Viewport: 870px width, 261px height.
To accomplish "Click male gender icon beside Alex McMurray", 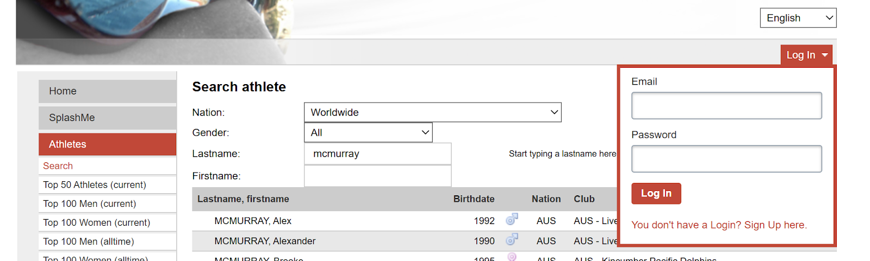I will [x=512, y=220].
